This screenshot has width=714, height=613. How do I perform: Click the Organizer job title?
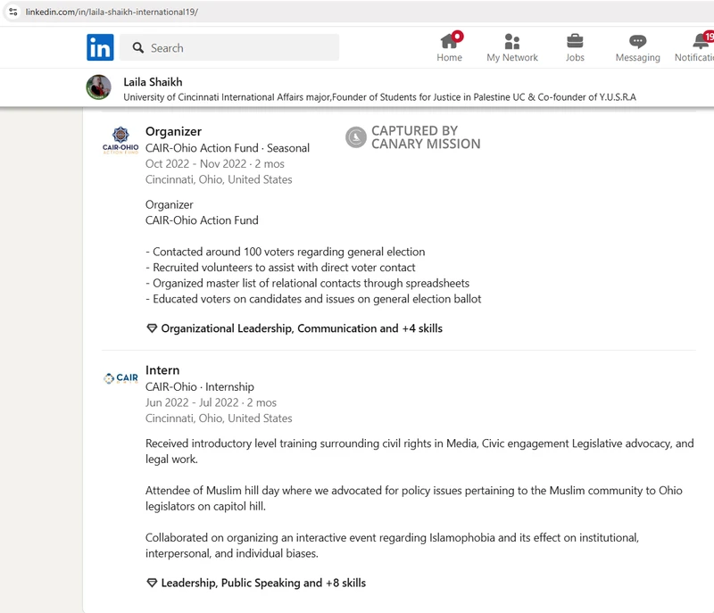coord(173,131)
